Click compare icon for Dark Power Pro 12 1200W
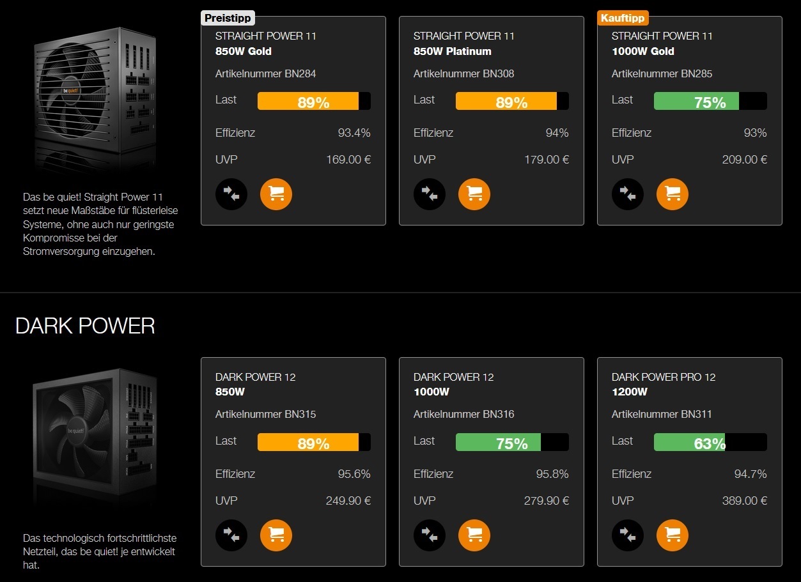 click(x=628, y=535)
